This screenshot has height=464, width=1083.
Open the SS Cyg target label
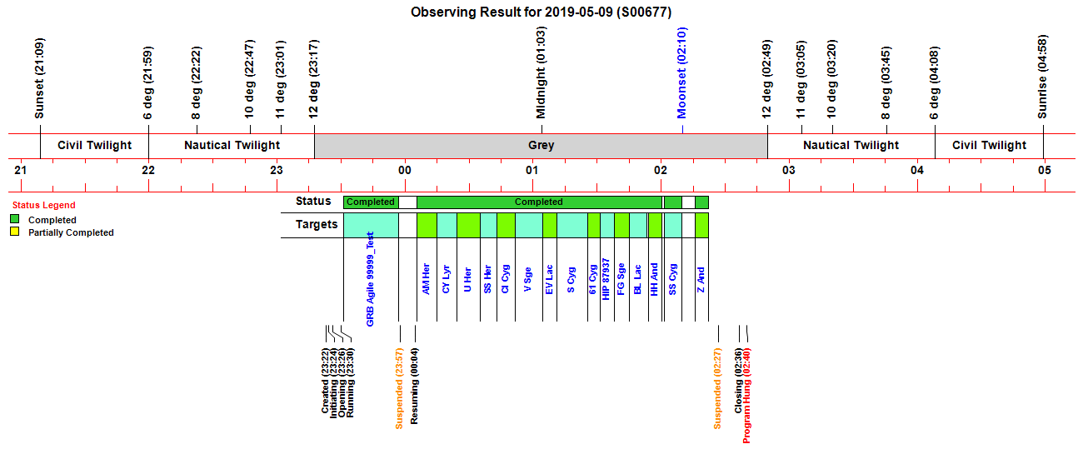coord(673,279)
